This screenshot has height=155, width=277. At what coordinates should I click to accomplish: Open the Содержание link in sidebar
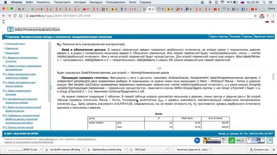point(12,48)
